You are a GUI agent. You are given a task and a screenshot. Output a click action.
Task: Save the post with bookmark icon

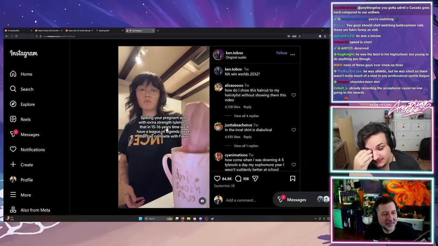293,179
